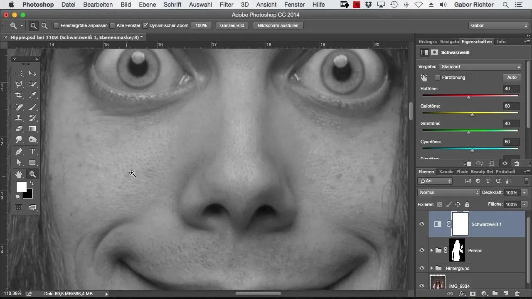Open the Bearbeiten menu

coord(98,5)
